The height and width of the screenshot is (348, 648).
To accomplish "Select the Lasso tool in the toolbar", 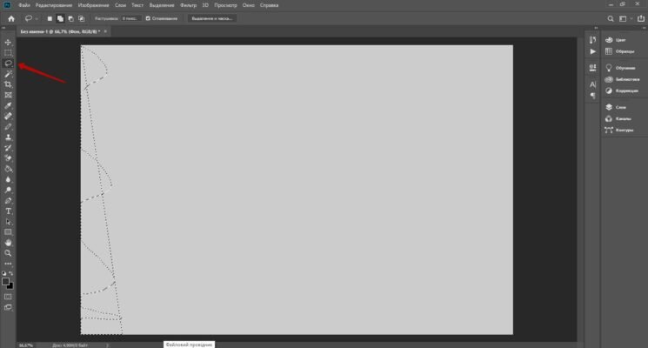I will pos(8,64).
